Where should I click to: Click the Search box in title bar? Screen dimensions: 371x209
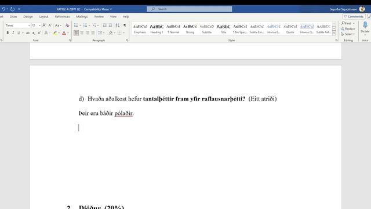click(190, 9)
